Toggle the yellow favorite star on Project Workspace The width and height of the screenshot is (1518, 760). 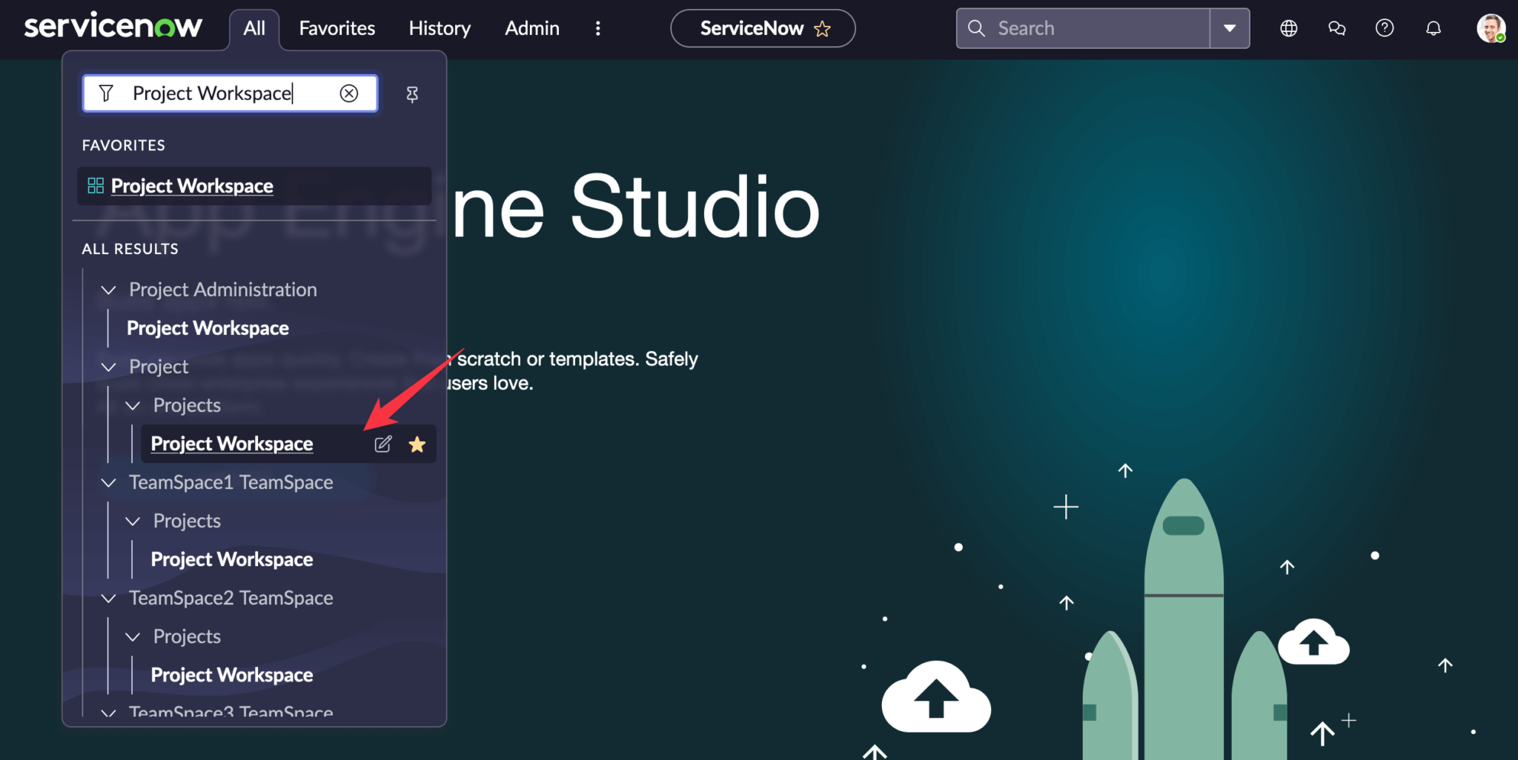pyautogui.click(x=417, y=444)
